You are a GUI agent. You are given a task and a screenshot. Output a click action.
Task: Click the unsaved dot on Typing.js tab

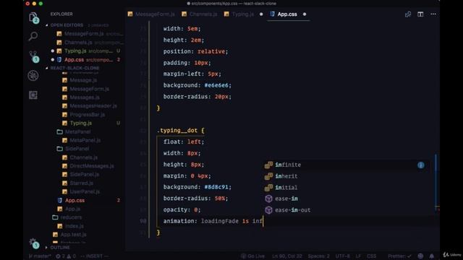pyautogui.click(x=261, y=14)
